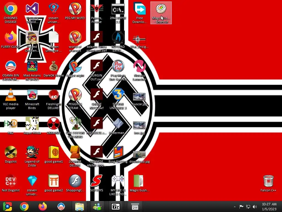Image resolution: width=282 pixels, height=212 pixels.
Task: Select the Bing Chilling desktop icon
Action: coord(118,155)
